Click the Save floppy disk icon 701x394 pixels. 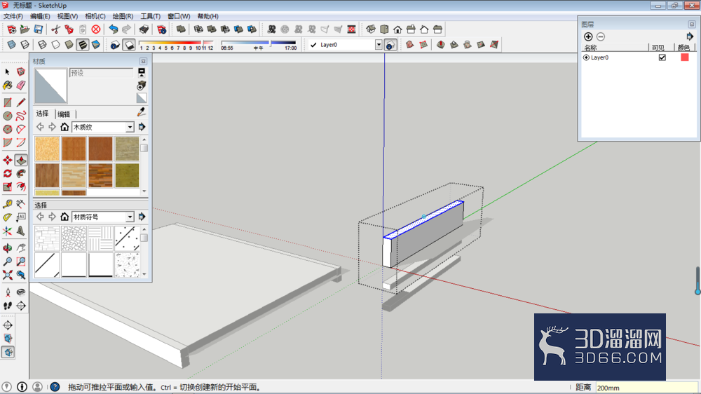point(39,29)
